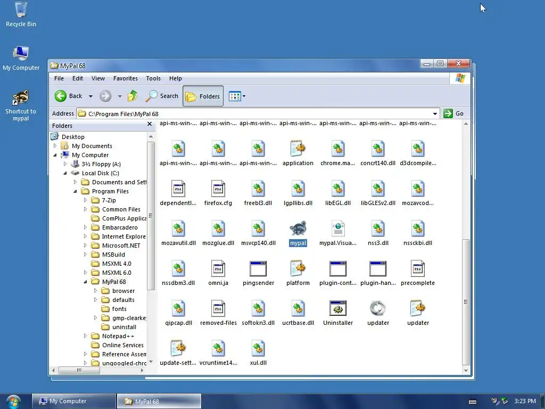This screenshot has width=545, height=409.
Task: Open the Forward history dropdown arrow
Action: [x=120, y=96]
